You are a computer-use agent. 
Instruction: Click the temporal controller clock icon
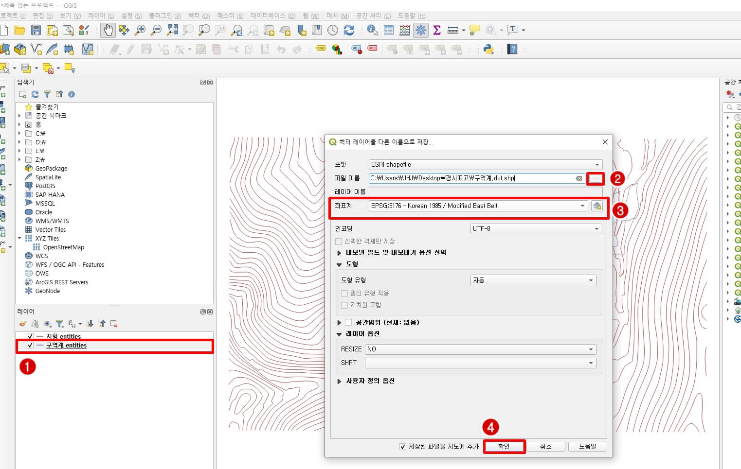(x=333, y=30)
